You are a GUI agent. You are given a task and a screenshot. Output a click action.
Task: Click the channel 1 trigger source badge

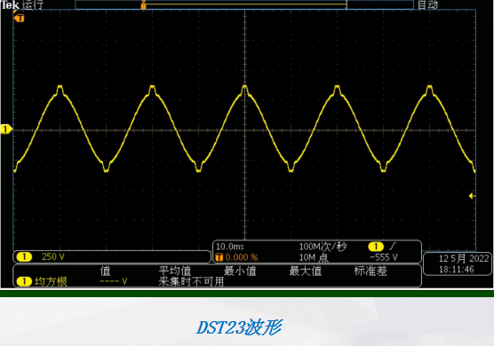point(375,247)
